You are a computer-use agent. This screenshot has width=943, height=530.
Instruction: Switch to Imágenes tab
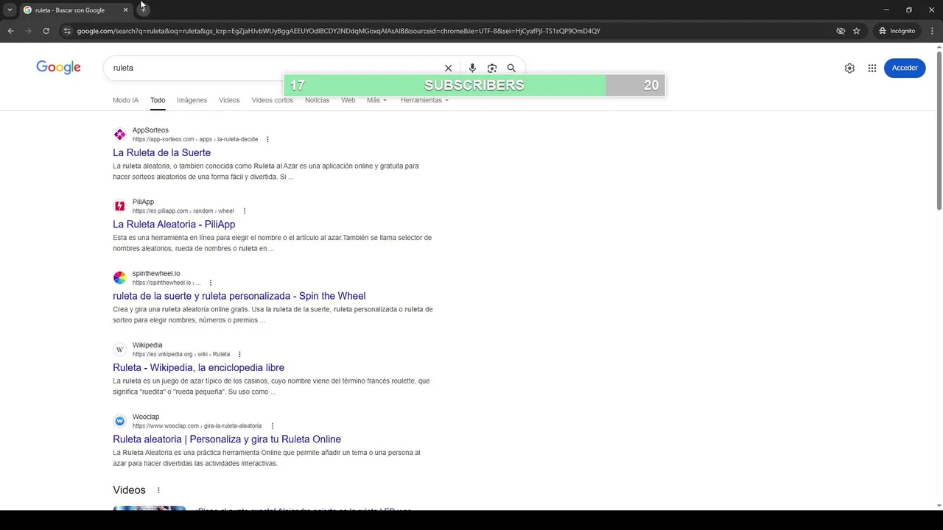pyautogui.click(x=192, y=100)
